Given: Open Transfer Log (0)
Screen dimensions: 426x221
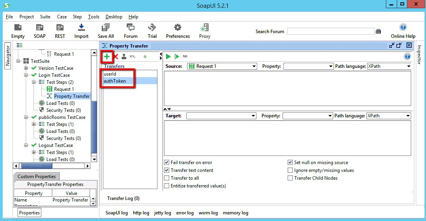Looking at the screenshot, I should 123,198.
